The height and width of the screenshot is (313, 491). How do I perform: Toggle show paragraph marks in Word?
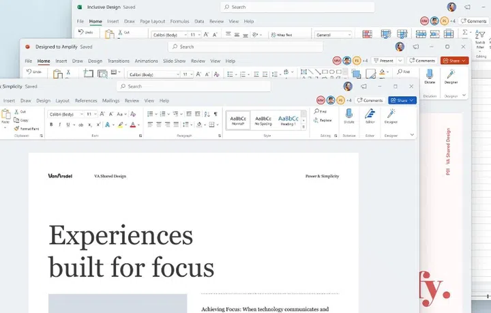(215, 115)
